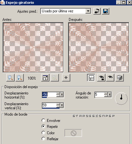The width and height of the screenshot is (132, 144).
Task: Click the proof eye icon
Action: [110, 78]
